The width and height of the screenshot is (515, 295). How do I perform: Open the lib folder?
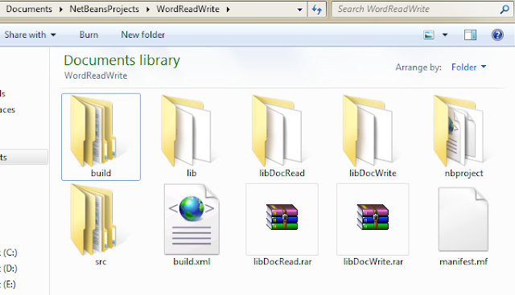coord(192,137)
